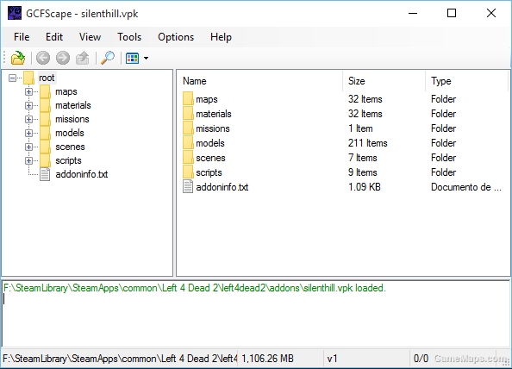Image resolution: width=512 pixels, height=369 pixels.
Task: Select scripts in the folder tree
Action: tap(68, 160)
